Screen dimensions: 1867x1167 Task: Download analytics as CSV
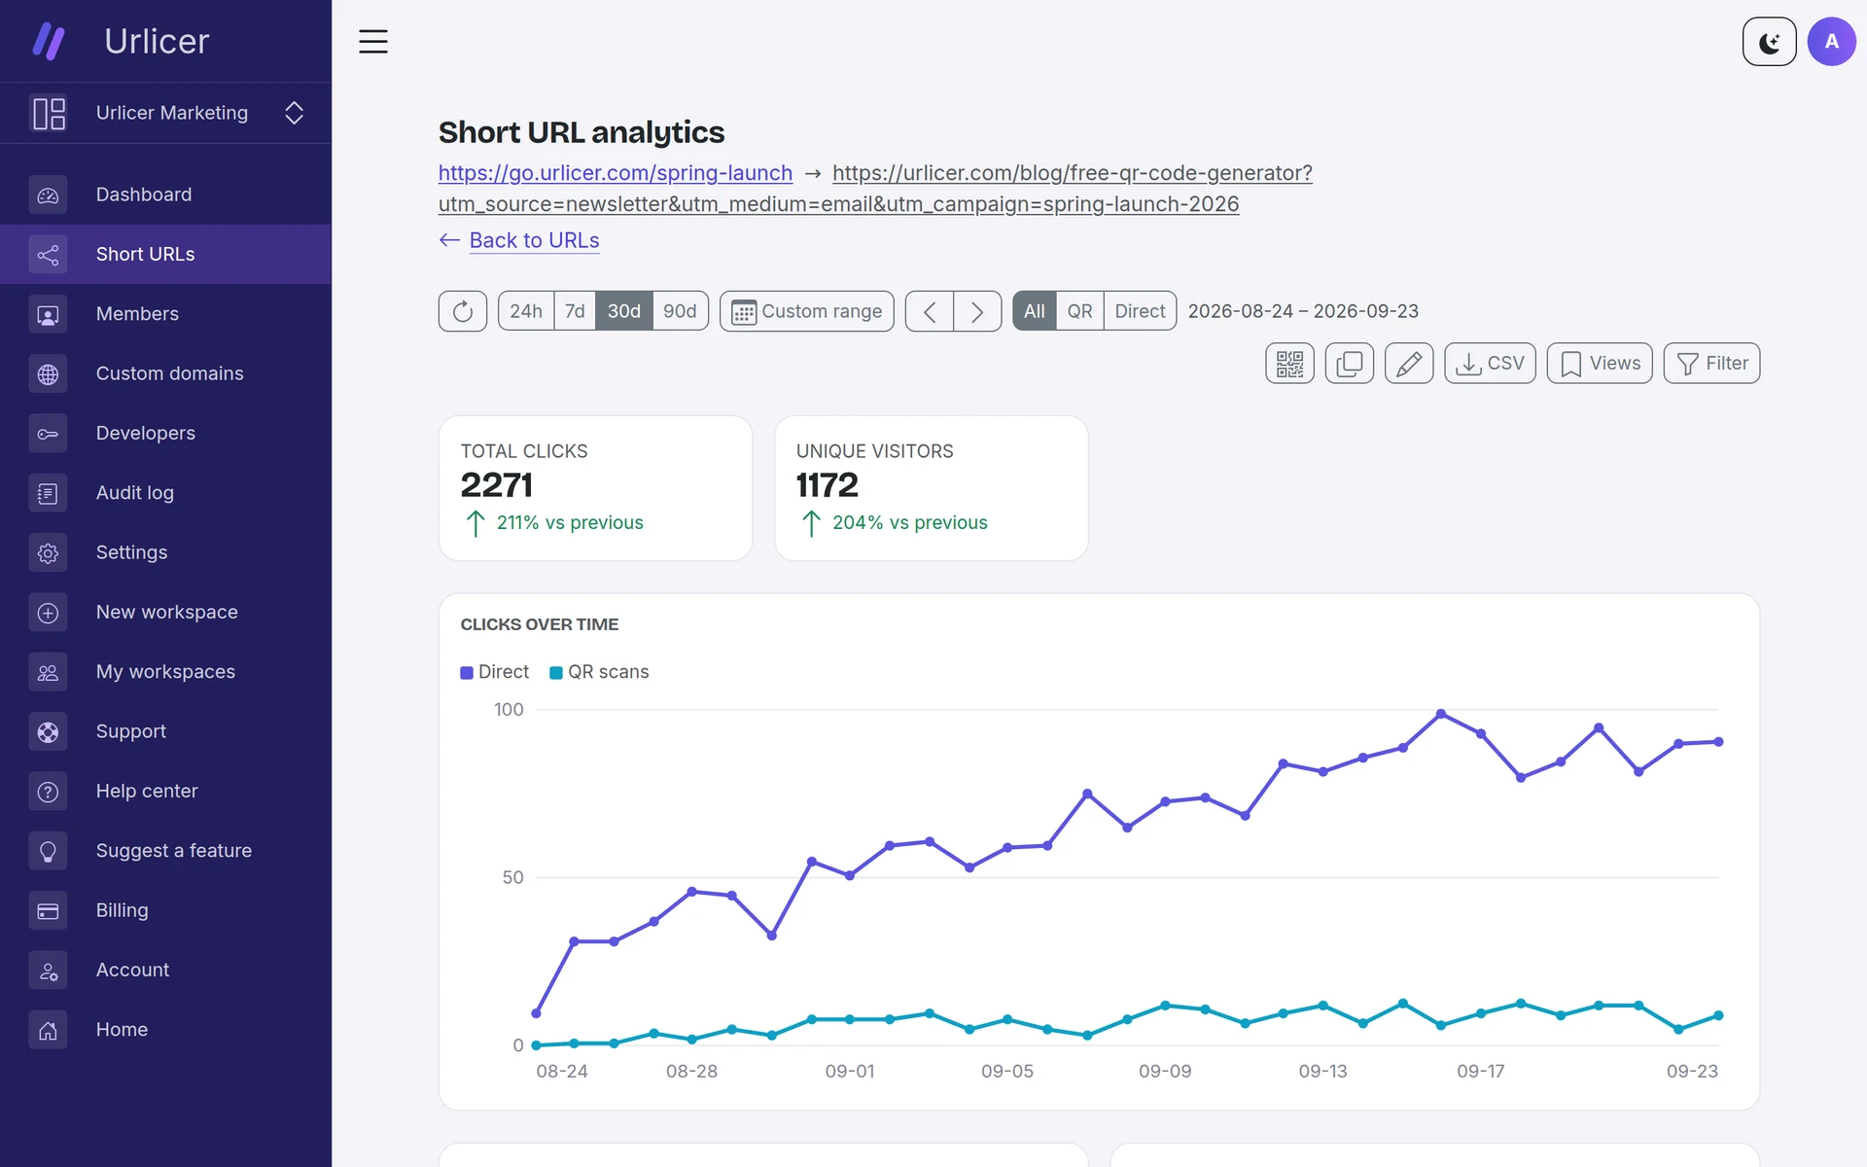point(1490,364)
